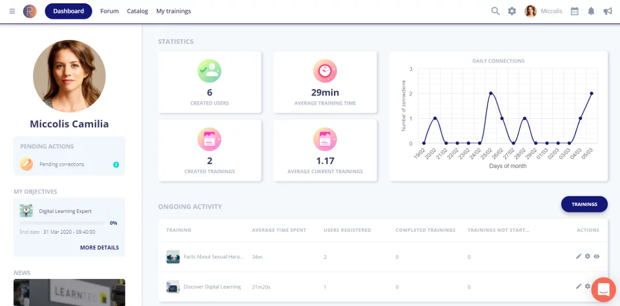The height and width of the screenshot is (306, 620).
Task: Open the hamburger menu icon
Action: click(x=12, y=11)
